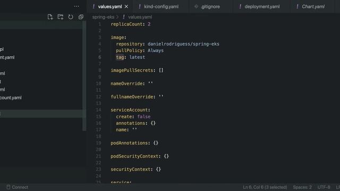This screenshot has width=340, height=191.
Task: Select the values.yaml tab
Action: pos(110,7)
